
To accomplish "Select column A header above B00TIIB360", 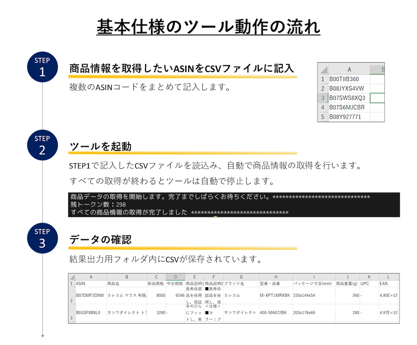I will point(349,69).
